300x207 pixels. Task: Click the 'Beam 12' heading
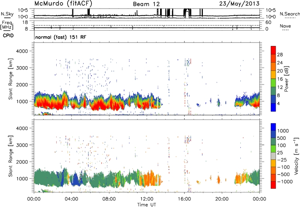point(146,4)
